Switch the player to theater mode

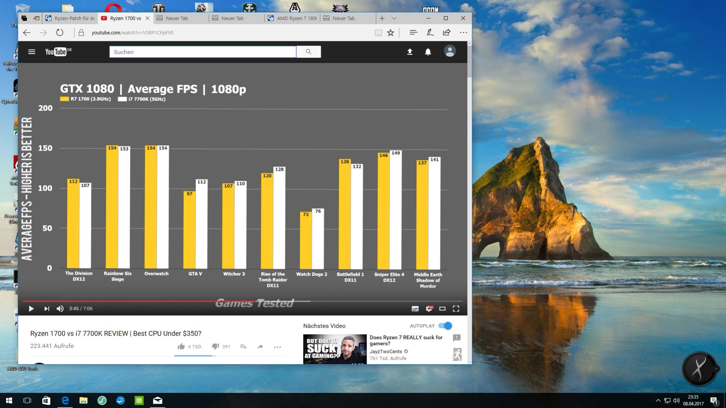[x=442, y=309]
